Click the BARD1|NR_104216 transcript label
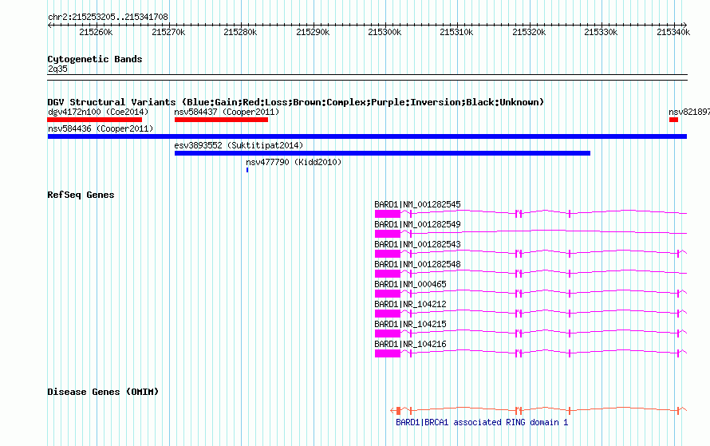710x446 pixels. click(410, 344)
